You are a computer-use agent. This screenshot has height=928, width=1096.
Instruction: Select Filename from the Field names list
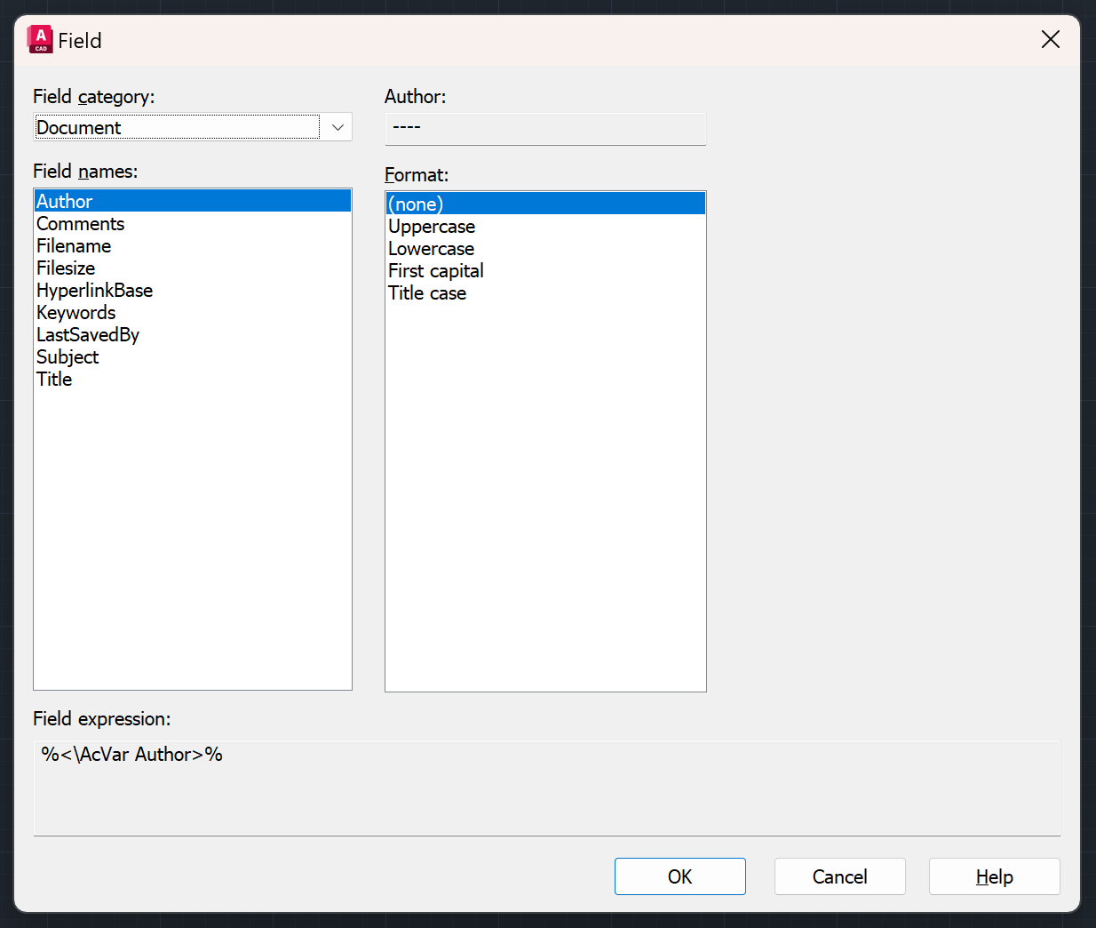74,245
